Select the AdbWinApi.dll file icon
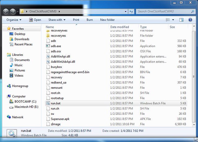Image resolution: width=198 pixels, height=142 pixels. pyautogui.click(x=48, y=56)
